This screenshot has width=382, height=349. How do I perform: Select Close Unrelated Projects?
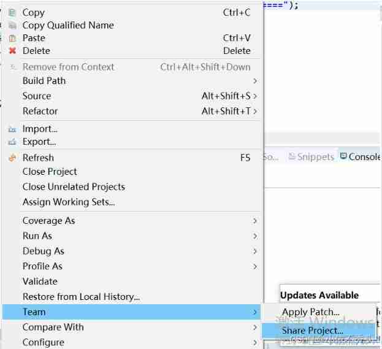(74, 187)
